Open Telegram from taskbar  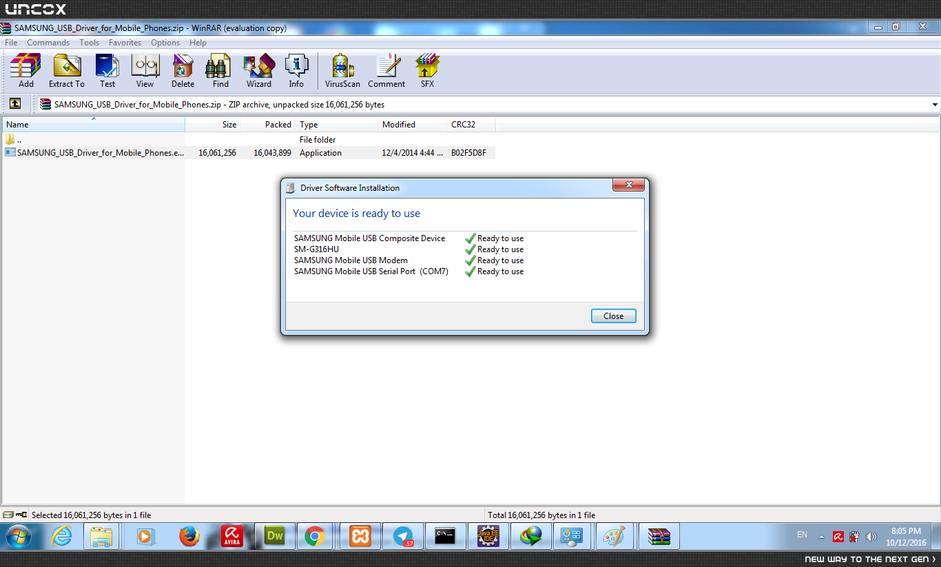403,536
